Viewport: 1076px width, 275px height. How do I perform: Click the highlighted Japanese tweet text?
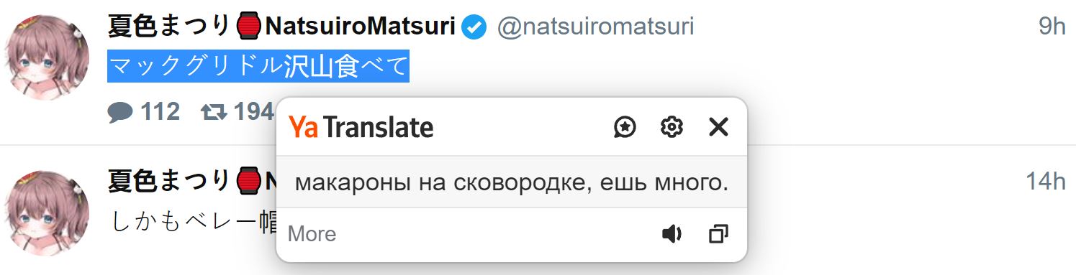pyautogui.click(x=258, y=66)
